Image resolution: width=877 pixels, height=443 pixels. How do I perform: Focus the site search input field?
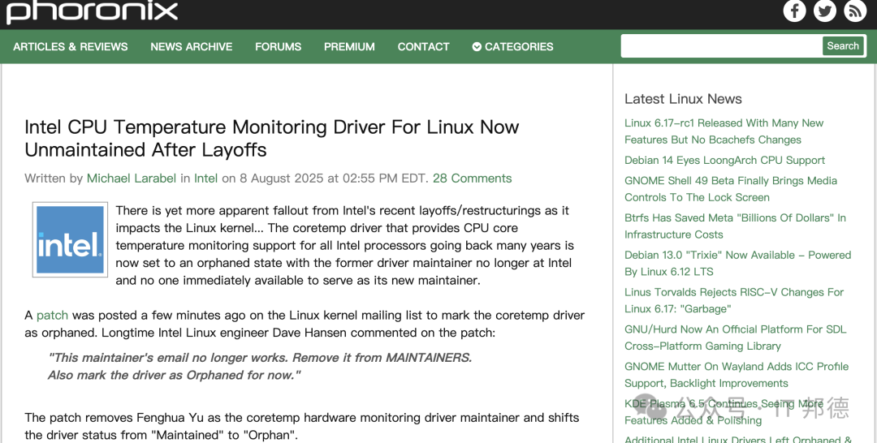pos(722,45)
